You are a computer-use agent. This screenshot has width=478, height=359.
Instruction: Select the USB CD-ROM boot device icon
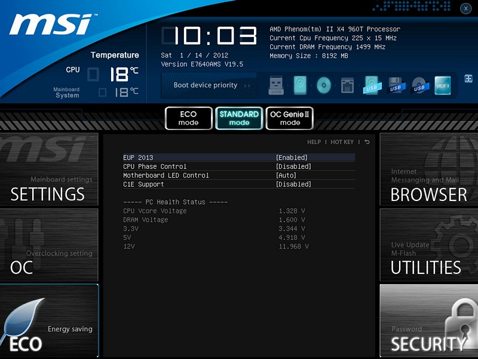coord(420,86)
